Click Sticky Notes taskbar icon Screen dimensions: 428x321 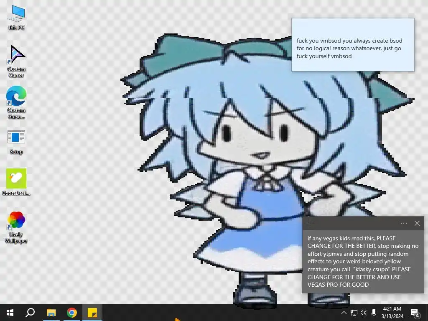[x=92, y=313]
